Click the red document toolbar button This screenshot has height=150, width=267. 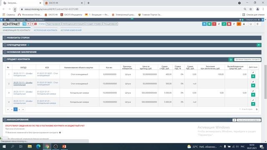tap(229, 24)
